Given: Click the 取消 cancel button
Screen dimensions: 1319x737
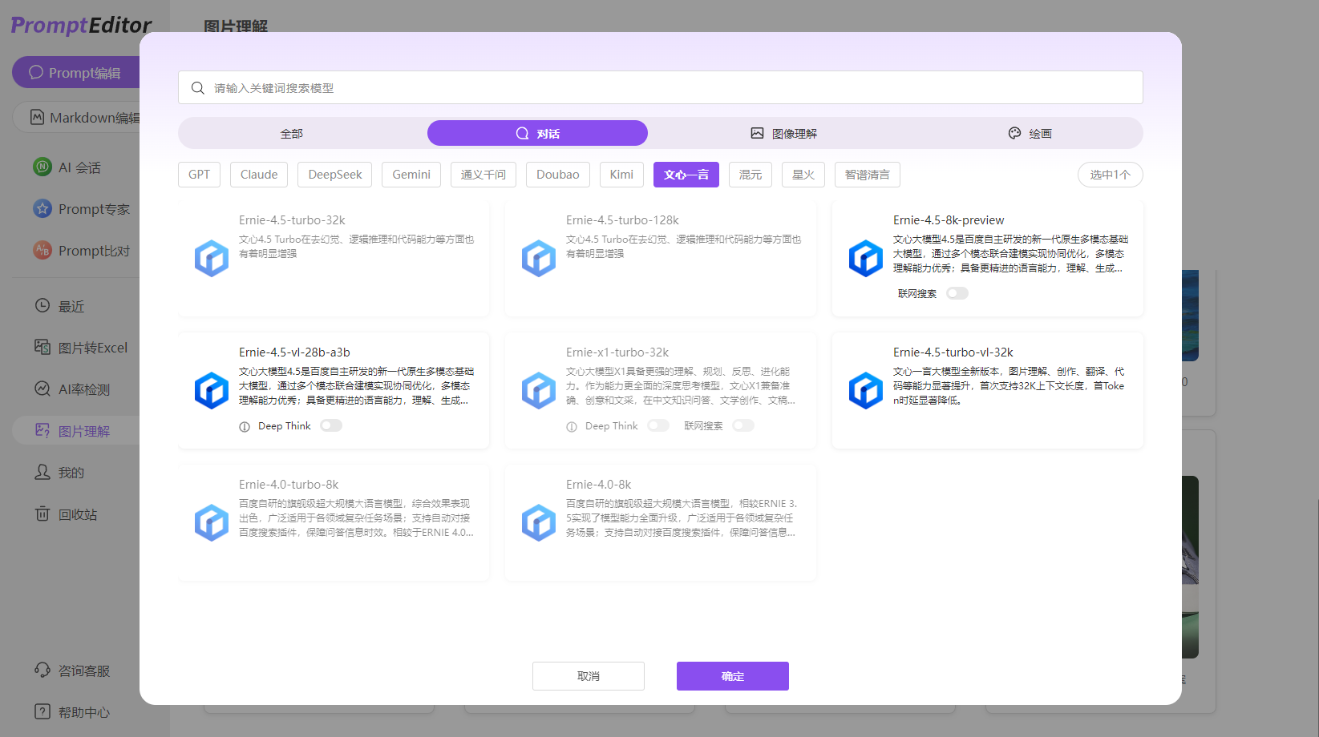Looking at the screenshot, I should point(588,676).
